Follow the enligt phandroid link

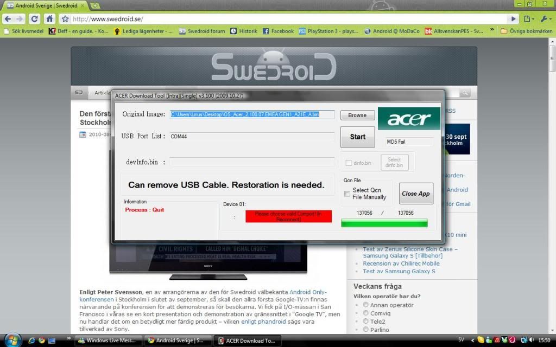[x=263, y=322]
